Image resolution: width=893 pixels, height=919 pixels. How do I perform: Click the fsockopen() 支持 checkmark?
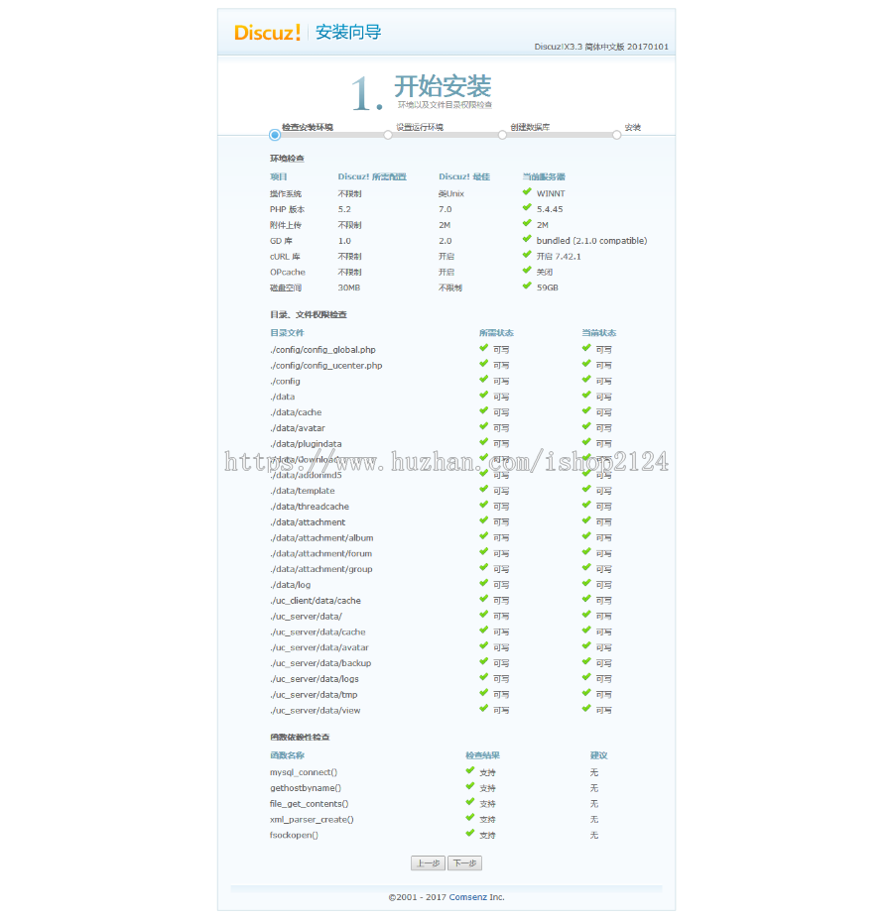[470, 834]
